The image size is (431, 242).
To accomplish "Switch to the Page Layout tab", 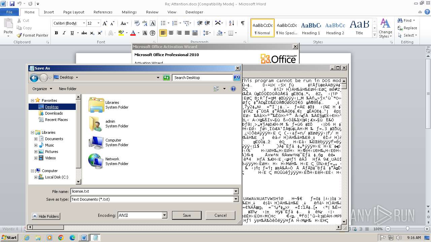I will 74,12.
